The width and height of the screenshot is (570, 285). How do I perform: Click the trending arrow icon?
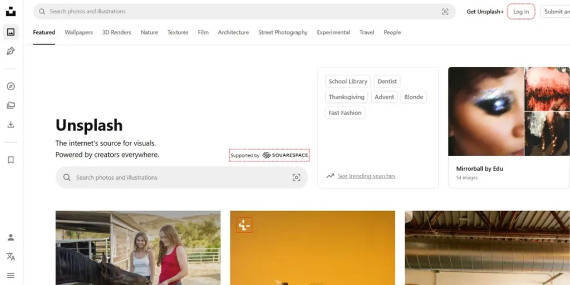(x=330, y=176)
